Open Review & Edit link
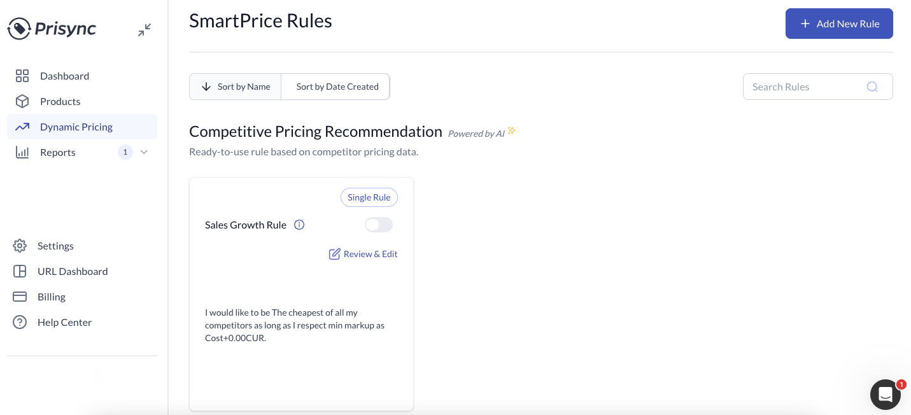Screen dimensions: 911x415 tap(364, 254)
